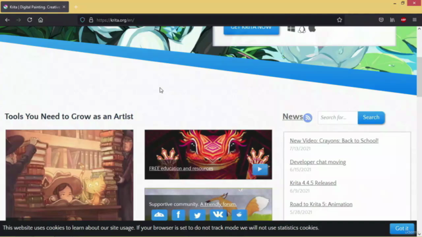This screenshot has height=237, width=422.
Task: Choose the Windows download icon
Action: click(291, 29)
